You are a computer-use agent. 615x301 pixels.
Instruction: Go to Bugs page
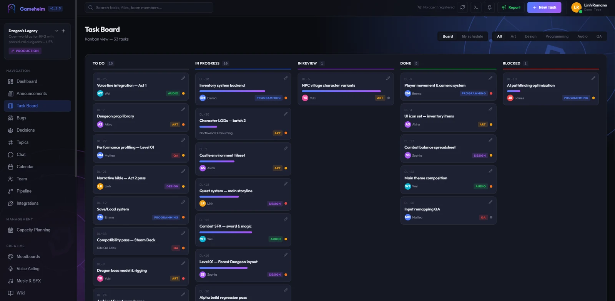point(37,118)
